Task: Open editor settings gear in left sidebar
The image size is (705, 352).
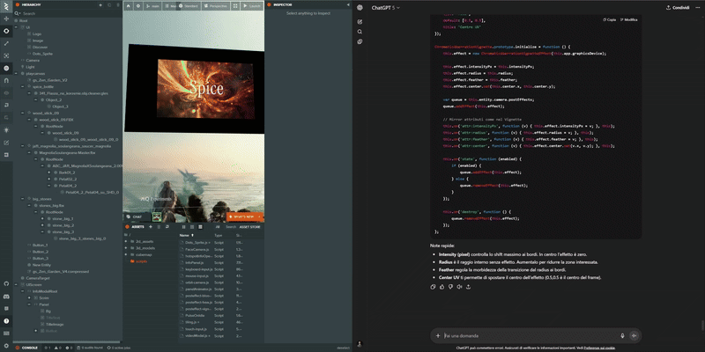Action: (x=6, y=346)
